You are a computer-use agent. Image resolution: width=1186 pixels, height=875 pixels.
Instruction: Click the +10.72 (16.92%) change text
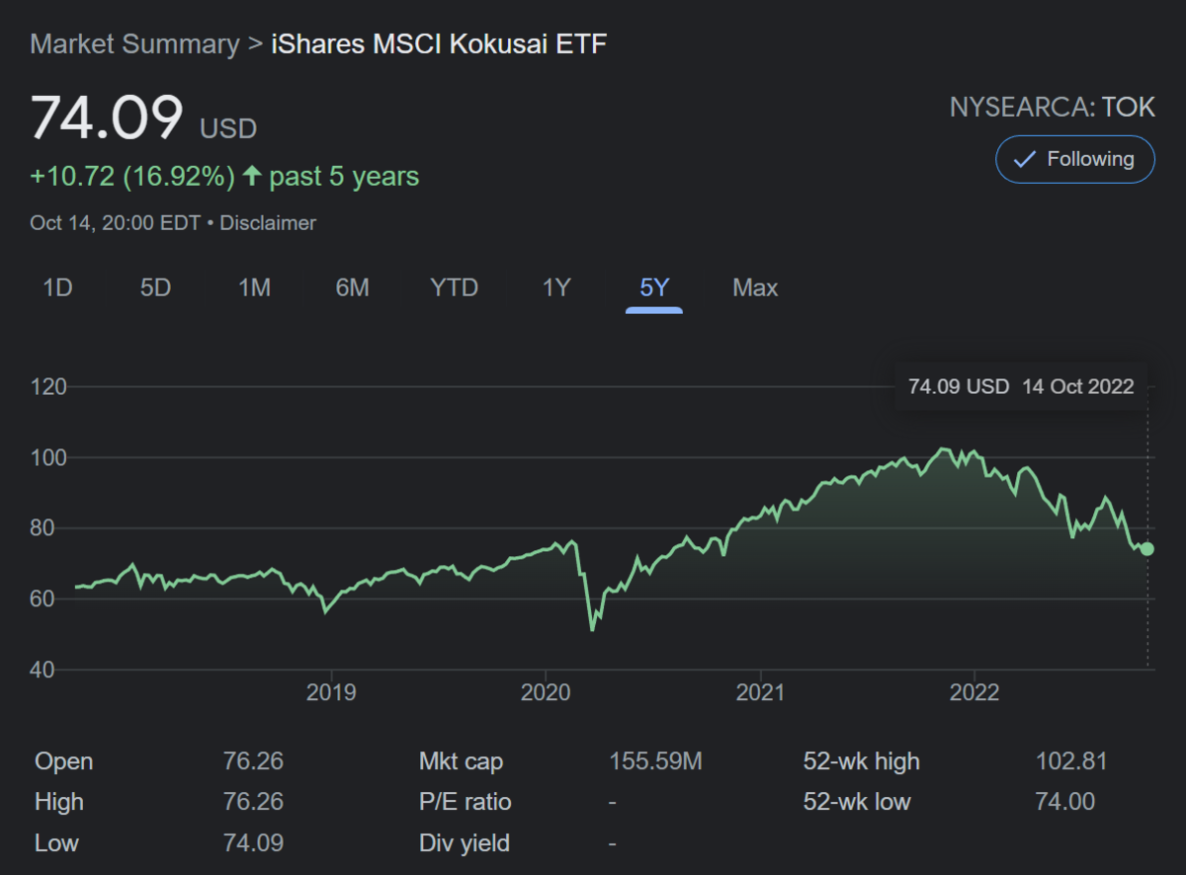132,177
